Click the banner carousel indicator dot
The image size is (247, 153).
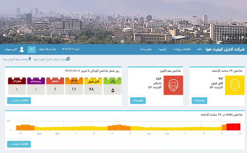point(122,41)
